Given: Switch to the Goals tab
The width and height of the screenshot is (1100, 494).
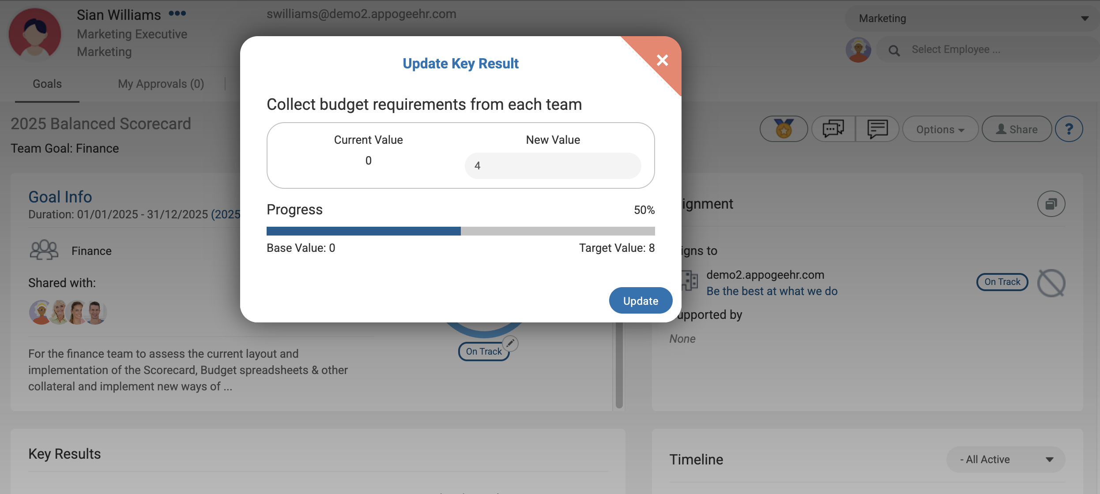Looking at the screenshot, I should [x=47, y=84].
